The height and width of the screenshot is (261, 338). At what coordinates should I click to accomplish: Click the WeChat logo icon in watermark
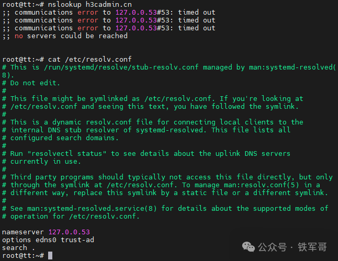pyautogui.click(x=249, y=247)
